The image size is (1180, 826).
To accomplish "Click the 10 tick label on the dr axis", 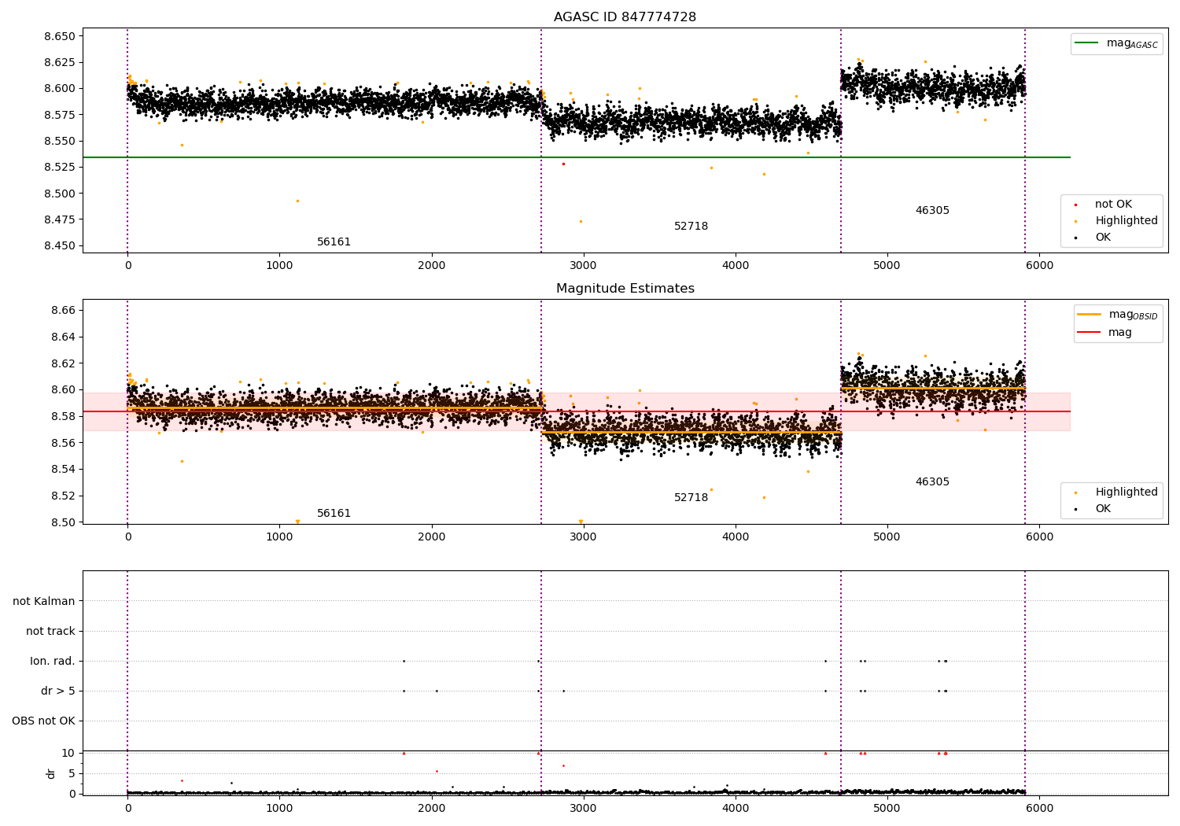I will coord(68,753).
